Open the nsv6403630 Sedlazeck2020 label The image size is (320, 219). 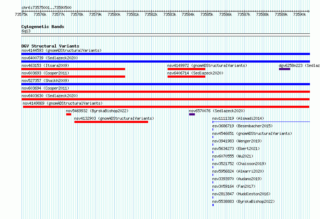tap(50, 96)
